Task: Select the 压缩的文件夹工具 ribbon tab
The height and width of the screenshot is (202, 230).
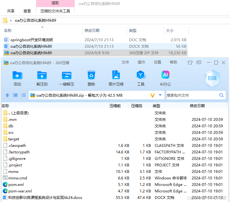Action: coord(55,11)
